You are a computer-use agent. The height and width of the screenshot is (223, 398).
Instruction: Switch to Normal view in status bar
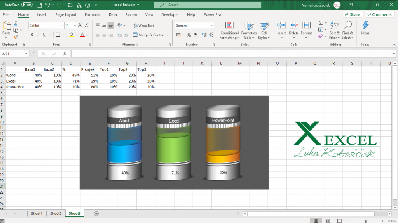(x=316, y=221)
